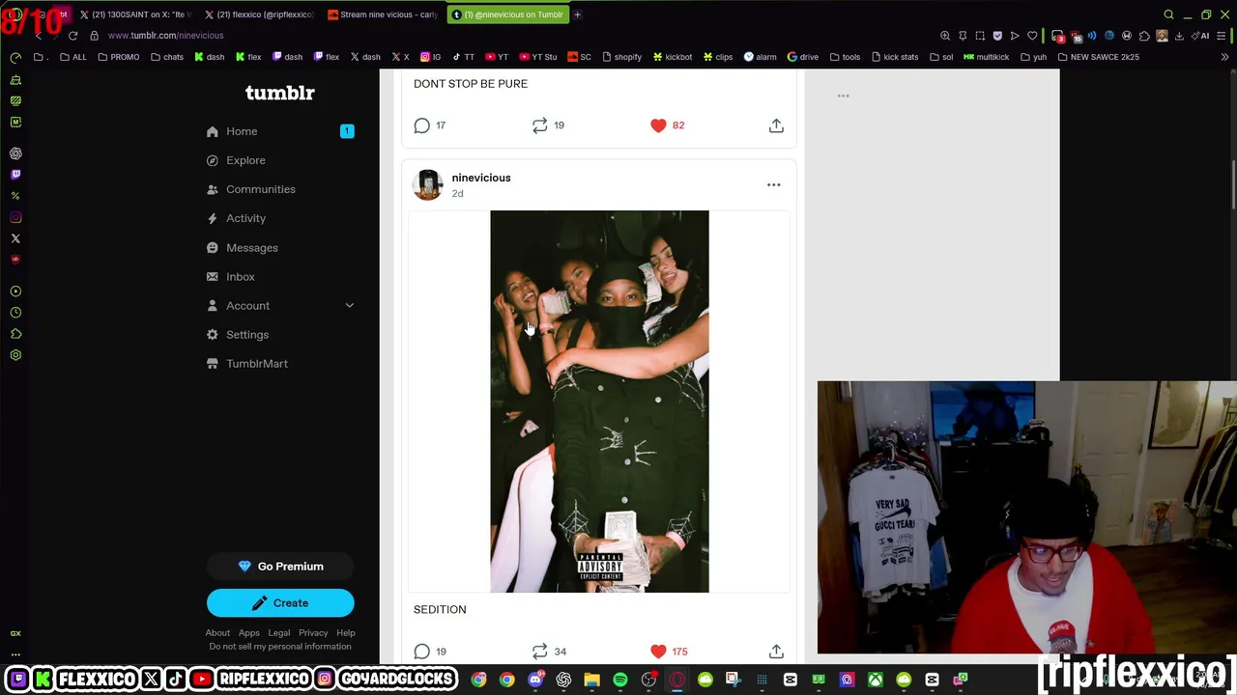Open the chats bookmarks folder
The image size is (1237, 695).
pos(167,57)
